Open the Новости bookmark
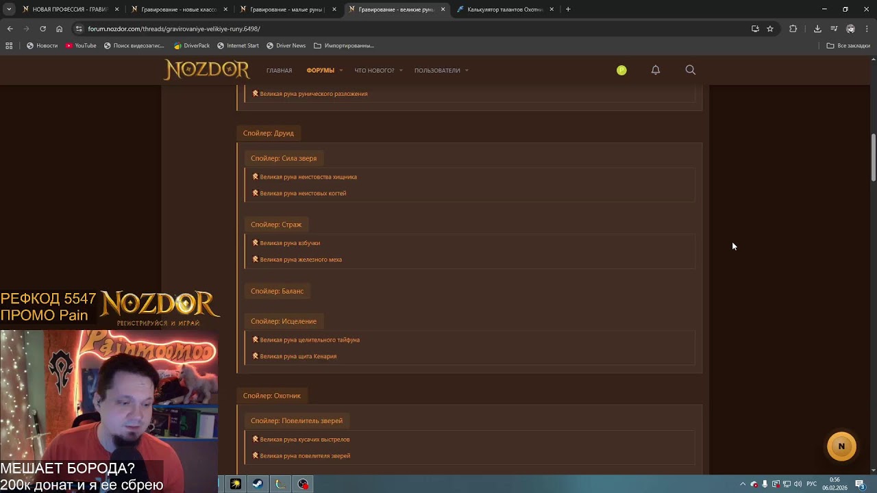The width and height of the screenshot is (877, 493). pos(42,46)
